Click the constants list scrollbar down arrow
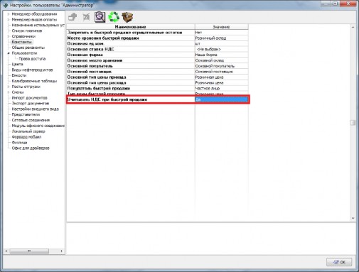Viewport: 359px width, 272px height. pos(353,218)
